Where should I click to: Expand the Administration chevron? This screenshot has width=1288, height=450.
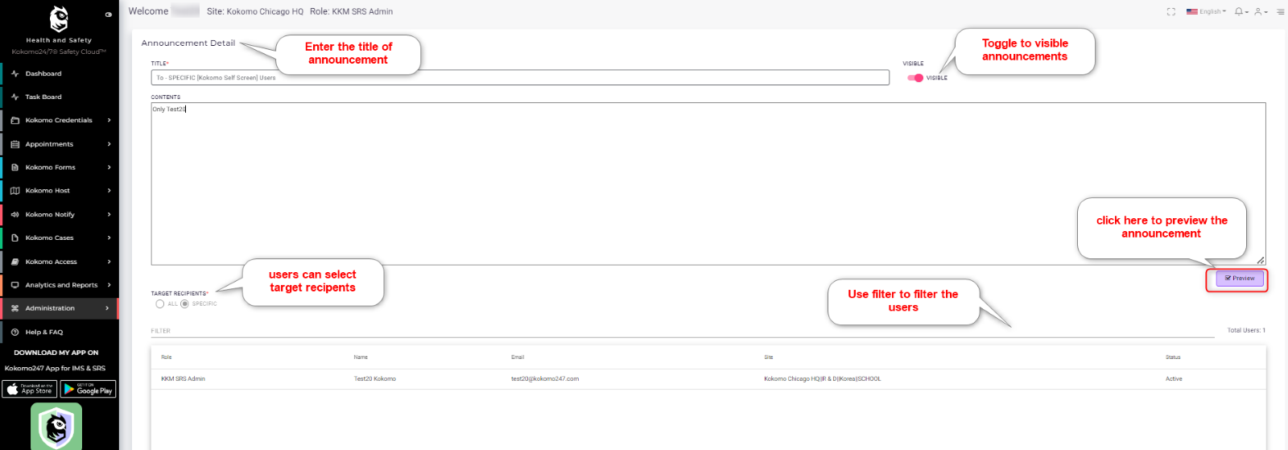(x=107, y=308)
